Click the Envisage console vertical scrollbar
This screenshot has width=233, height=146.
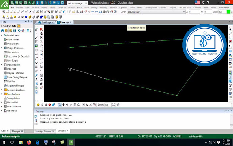pos(232,121)
